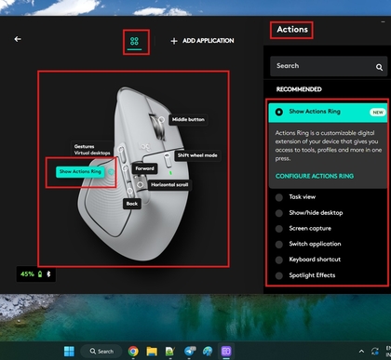Click the Middle button label on the mouse
Image resolution: width=391 pixels, height=360 pixels.
[x=188, y=119]
